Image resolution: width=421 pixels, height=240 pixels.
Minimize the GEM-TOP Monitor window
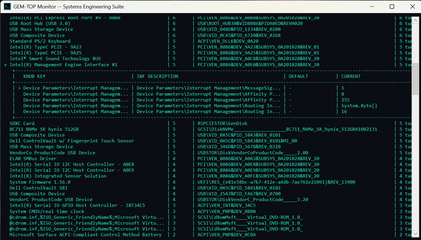tap(371, 6)
